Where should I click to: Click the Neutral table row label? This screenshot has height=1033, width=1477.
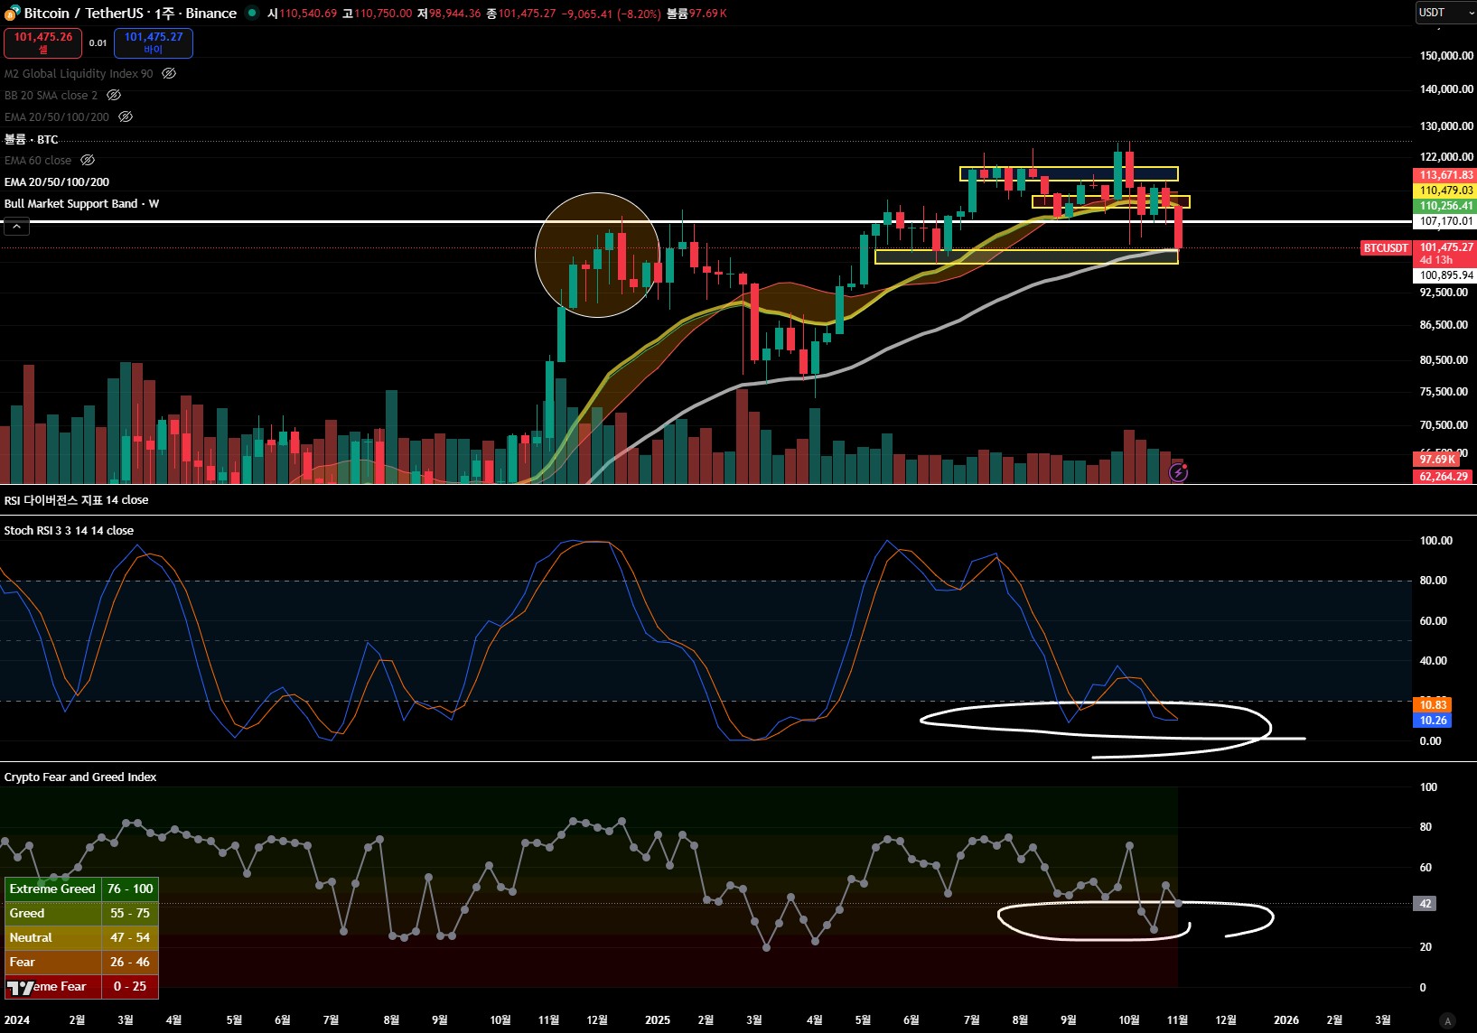52,938
